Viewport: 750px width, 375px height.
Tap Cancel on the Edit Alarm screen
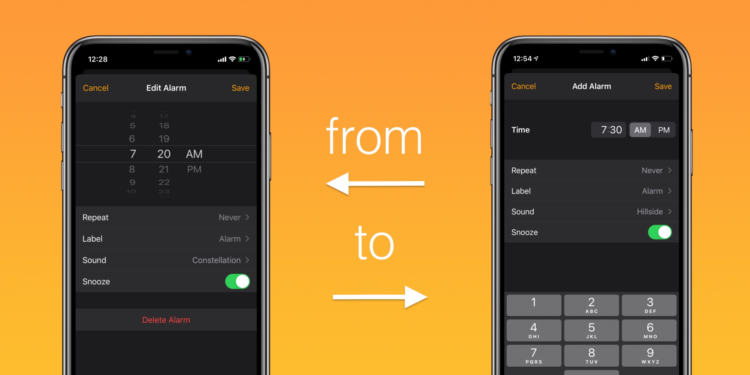[94, 87]
